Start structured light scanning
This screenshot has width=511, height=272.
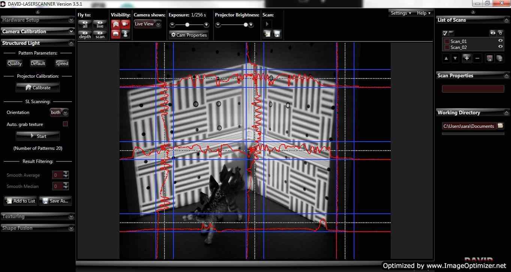pyautogui.click(x=37, y=136)
